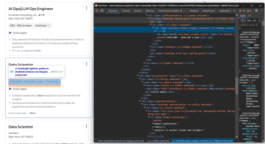The image size is (265, 144).
Task: Click the More... link on the job card
Action: click(x=33, y=113)
